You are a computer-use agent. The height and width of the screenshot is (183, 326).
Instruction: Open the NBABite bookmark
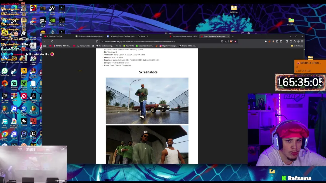[62, 46]
